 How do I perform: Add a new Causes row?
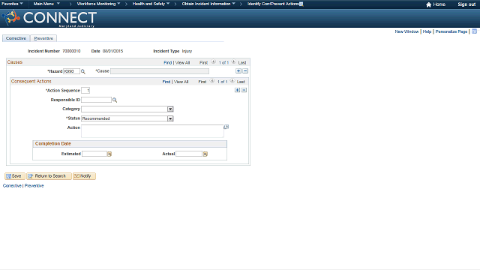(x=238, y=71)
